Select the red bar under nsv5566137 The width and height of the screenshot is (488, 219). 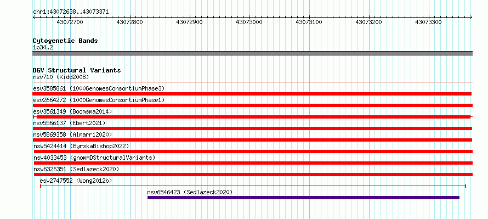[252, 128]
